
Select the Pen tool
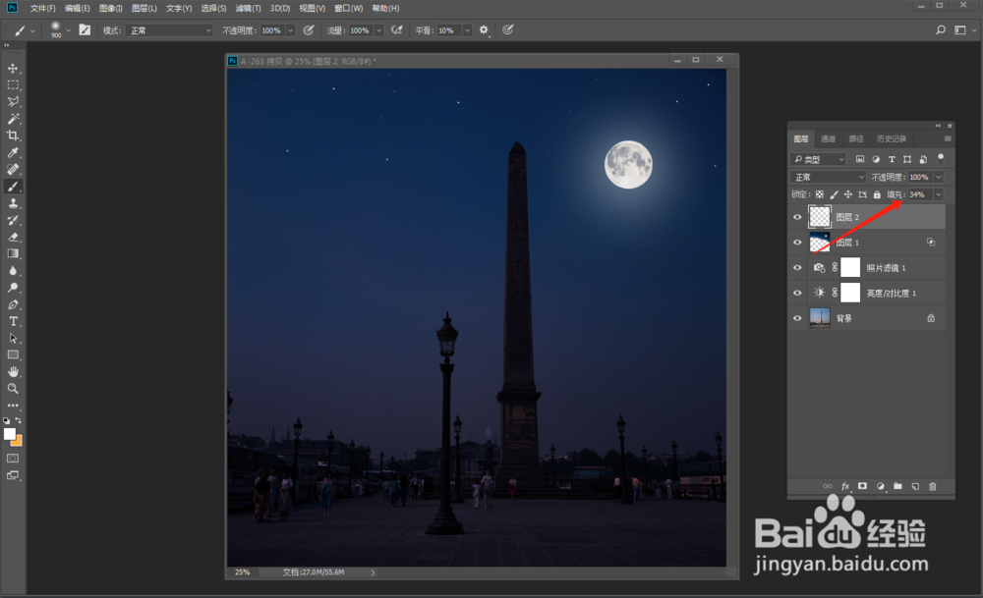[13, 304]
